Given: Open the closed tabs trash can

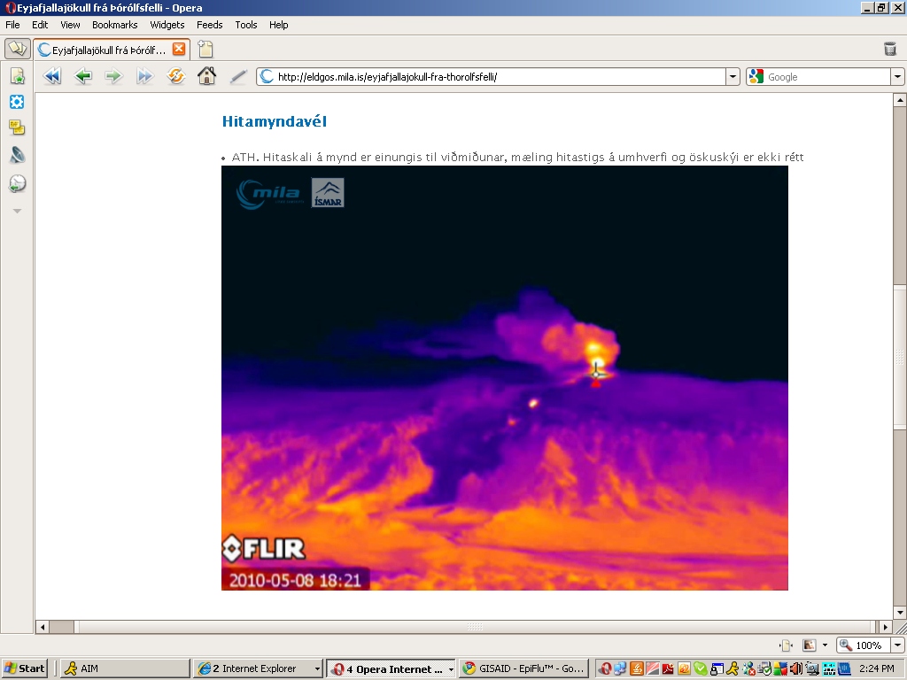Looking at the screenshot, I should point(890,50).
